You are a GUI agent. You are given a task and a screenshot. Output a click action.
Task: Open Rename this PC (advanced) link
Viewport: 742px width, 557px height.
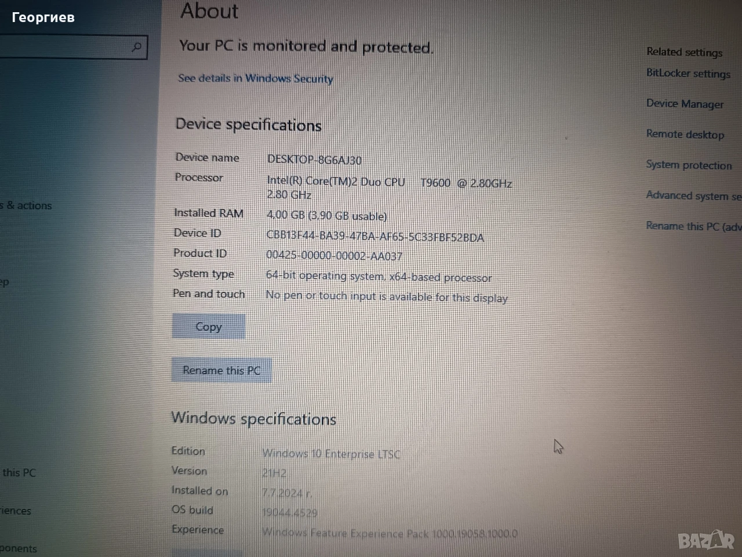point(694,226)
